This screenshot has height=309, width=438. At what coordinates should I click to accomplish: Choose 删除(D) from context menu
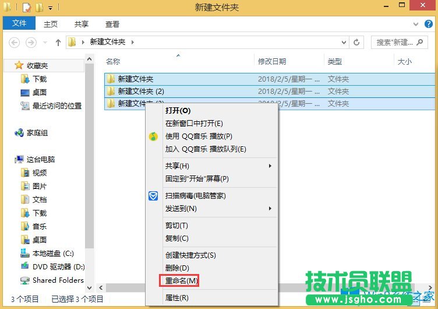pos(177,268)
